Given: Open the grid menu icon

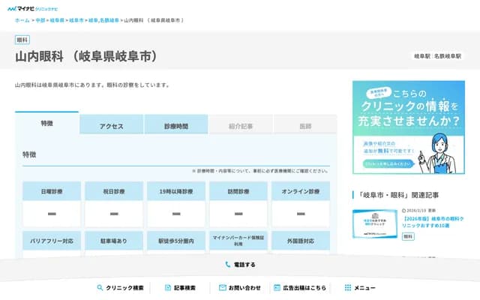Looking at the screenshot, I should click(347, 287).
